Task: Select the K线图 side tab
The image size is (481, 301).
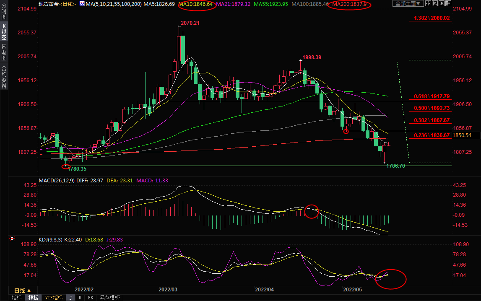Action: pyautogui.click(x=4, y=32)
